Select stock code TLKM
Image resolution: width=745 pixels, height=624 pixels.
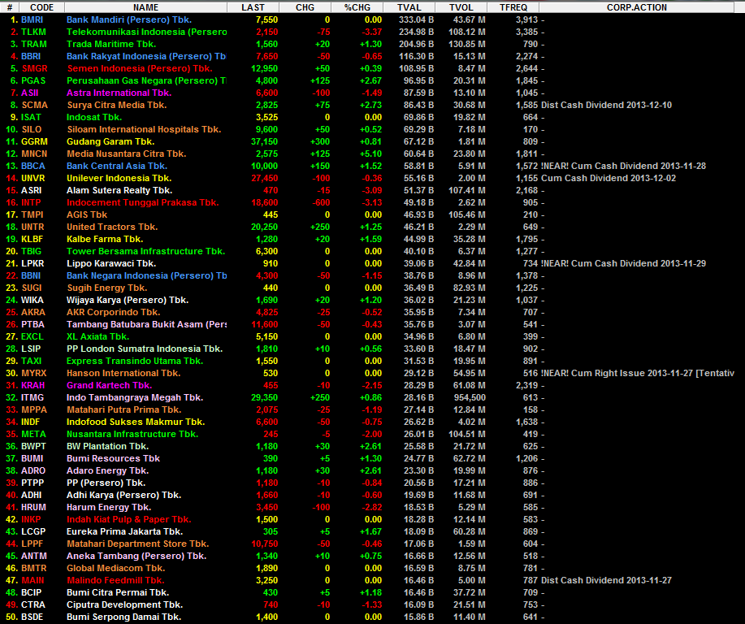(x=33, y=32)
